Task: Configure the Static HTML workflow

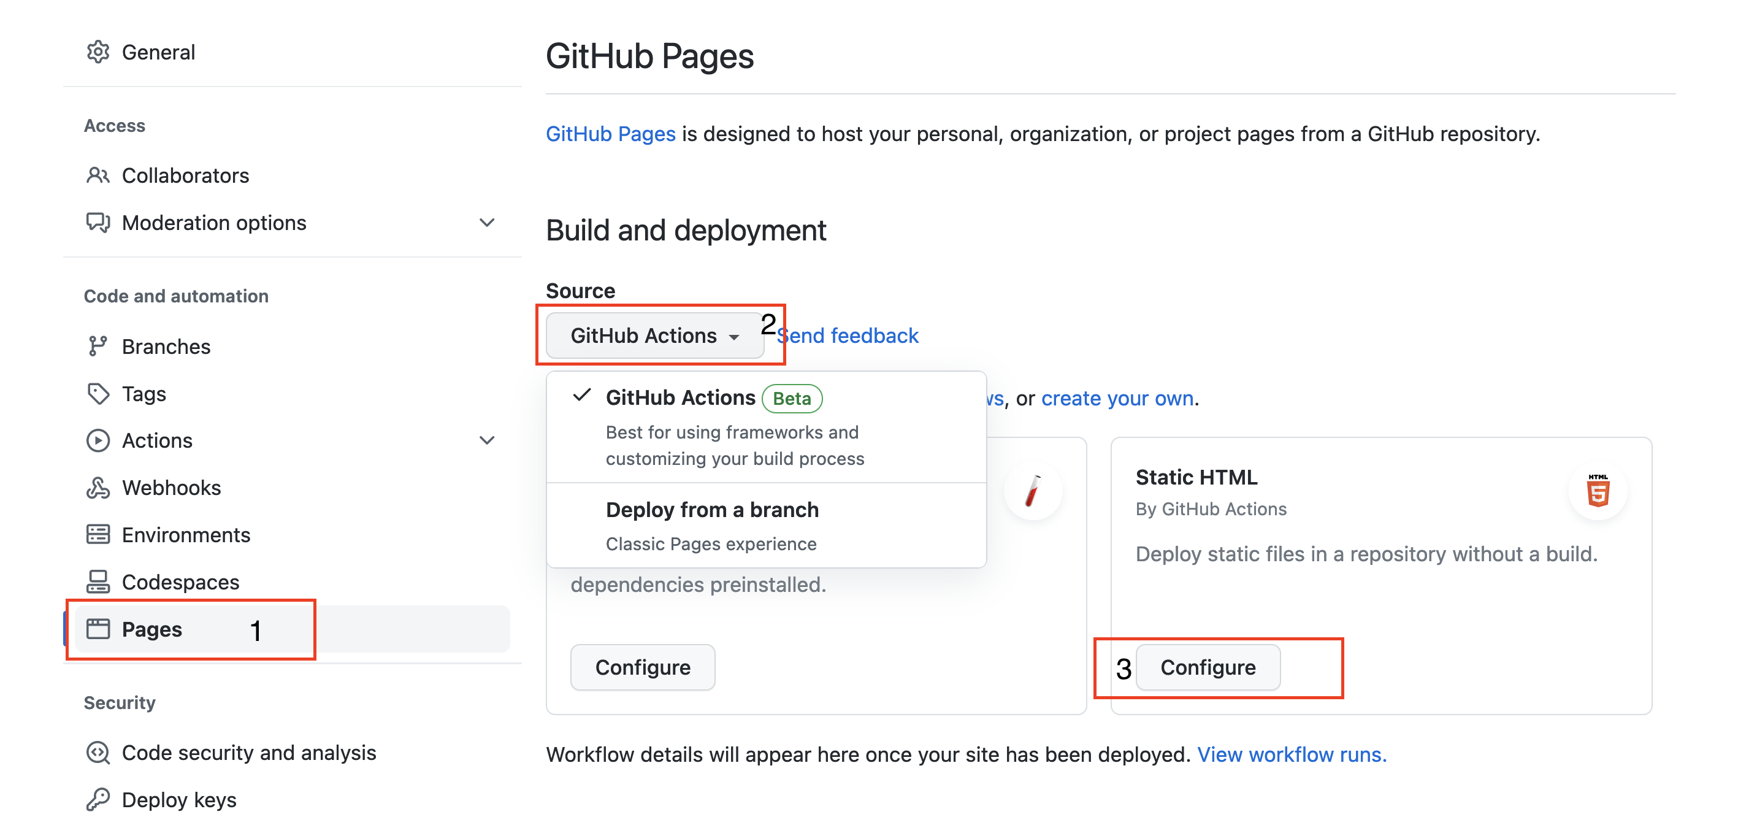Action: tap(1208, 667)
